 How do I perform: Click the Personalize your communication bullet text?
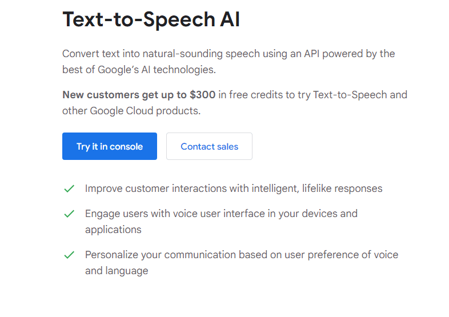(x=242, y=263)
